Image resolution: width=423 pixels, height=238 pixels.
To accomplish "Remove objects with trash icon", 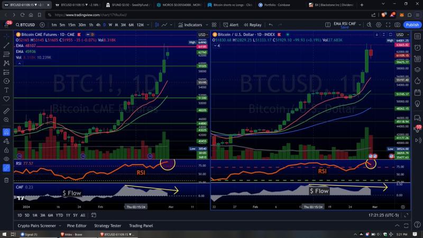I will (x=6, y=180).
